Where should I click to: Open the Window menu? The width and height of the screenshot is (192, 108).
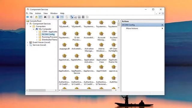(54, 13)
